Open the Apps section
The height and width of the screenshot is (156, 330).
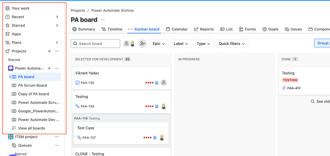click(13, 34)
